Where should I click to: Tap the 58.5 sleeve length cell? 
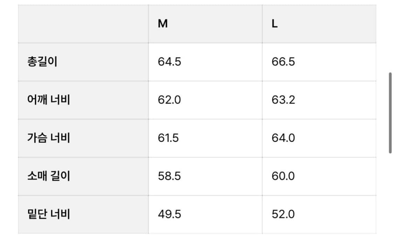170,176
